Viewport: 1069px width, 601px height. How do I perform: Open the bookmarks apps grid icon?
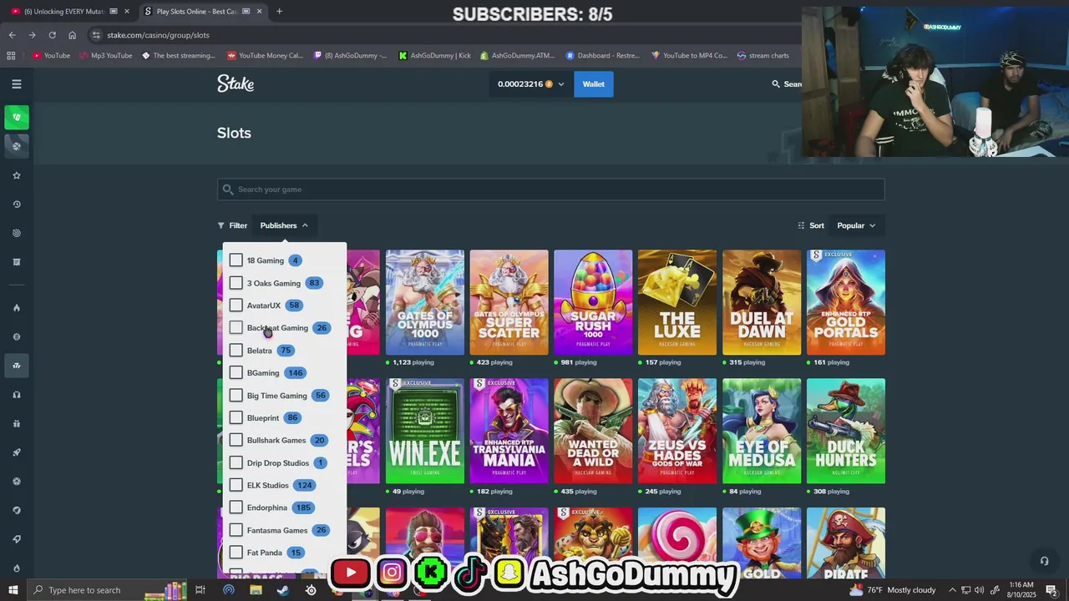[x=11, y=56]
